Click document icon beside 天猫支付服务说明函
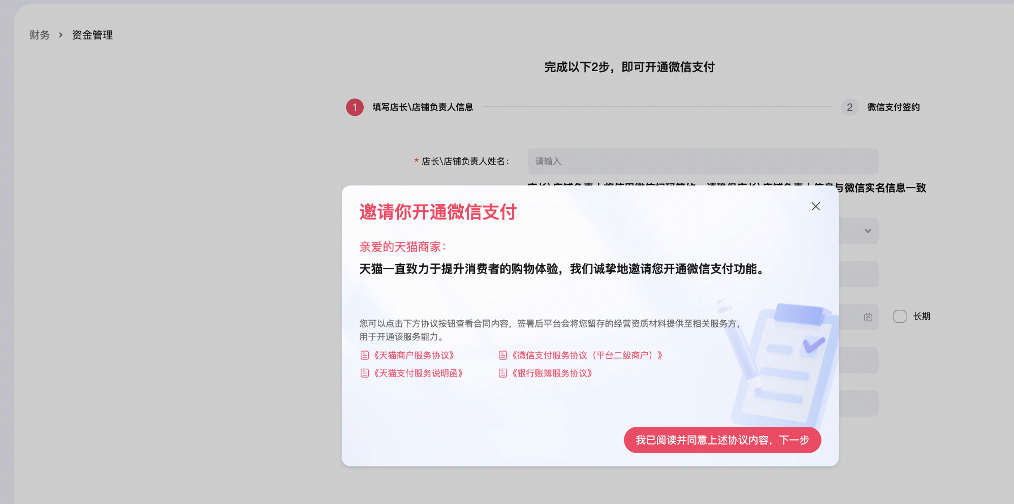The height and width of the screenshot is (504, 1014). (x=364, y=373)
